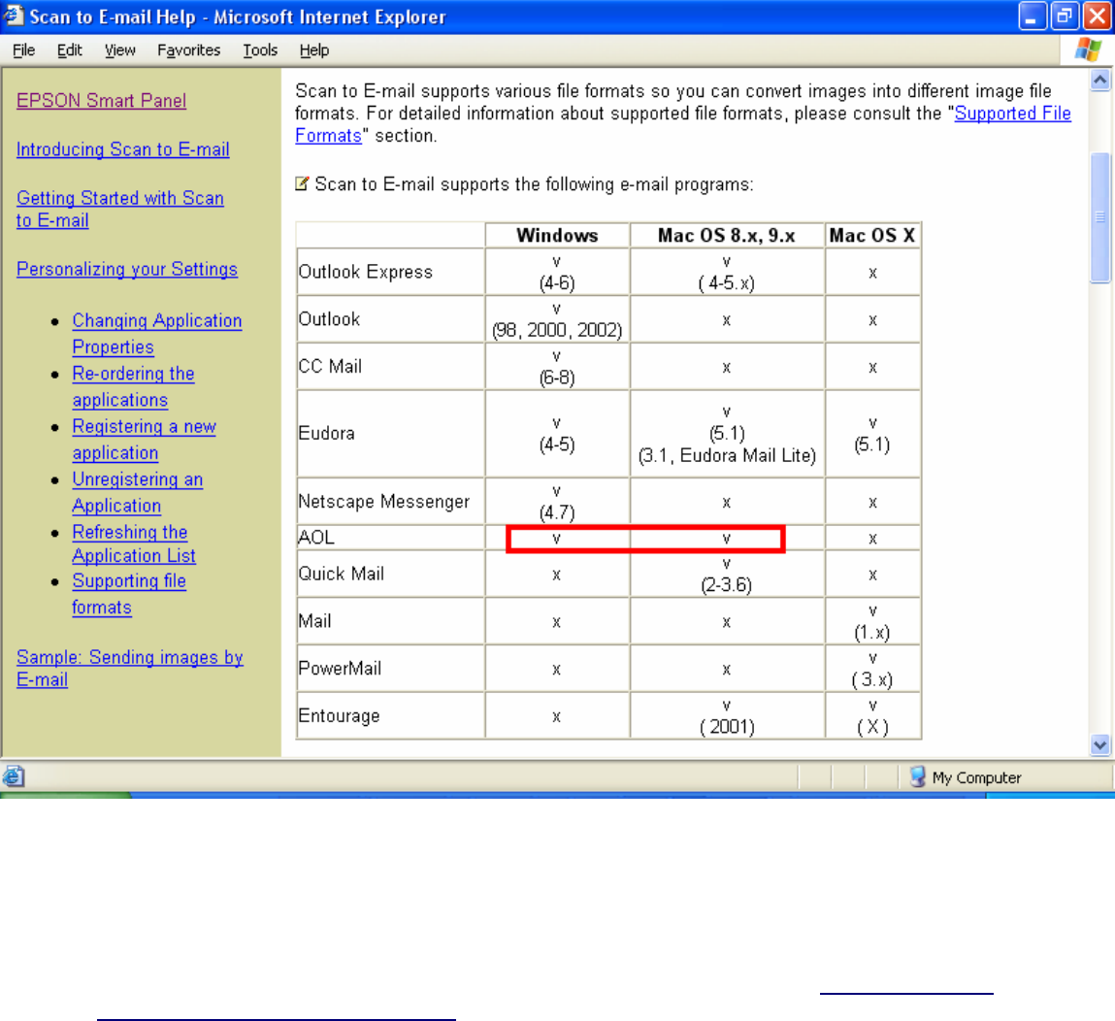Close the Scan to E-mail Help window
The width and height of the screenshot is (1115, 1021).
coord(1097,16)
